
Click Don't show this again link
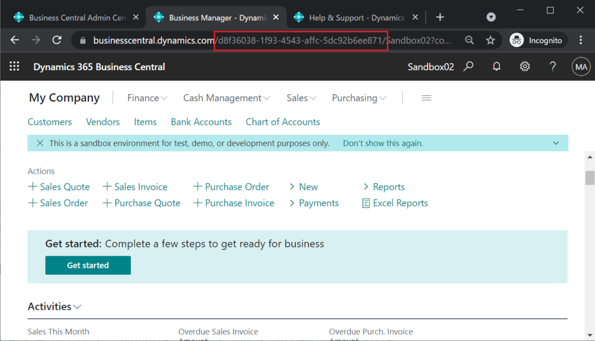coord(383,143)
